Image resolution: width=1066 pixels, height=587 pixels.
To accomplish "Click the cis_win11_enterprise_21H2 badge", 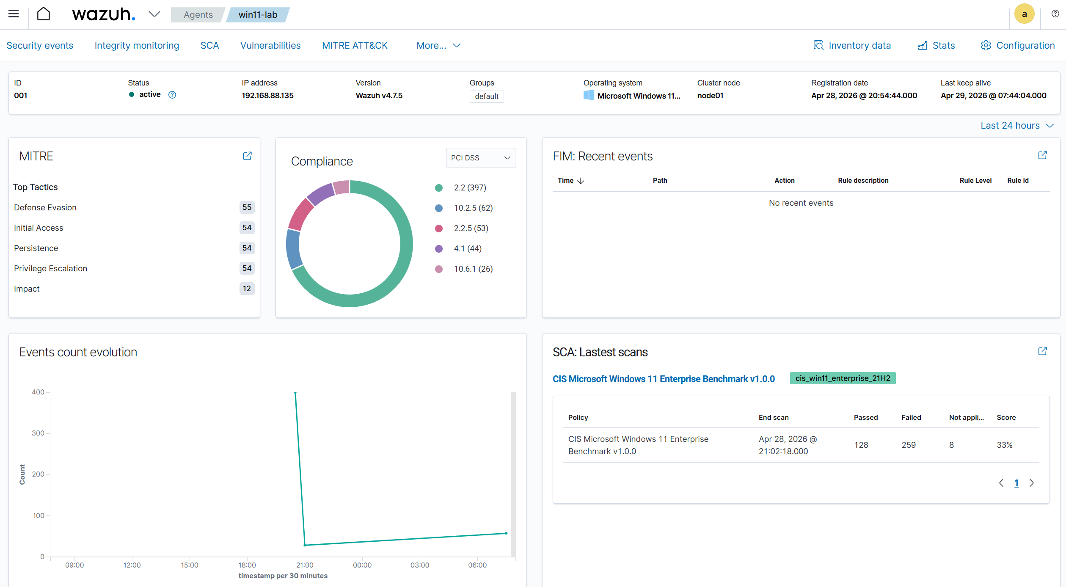I will pos(843,378).
